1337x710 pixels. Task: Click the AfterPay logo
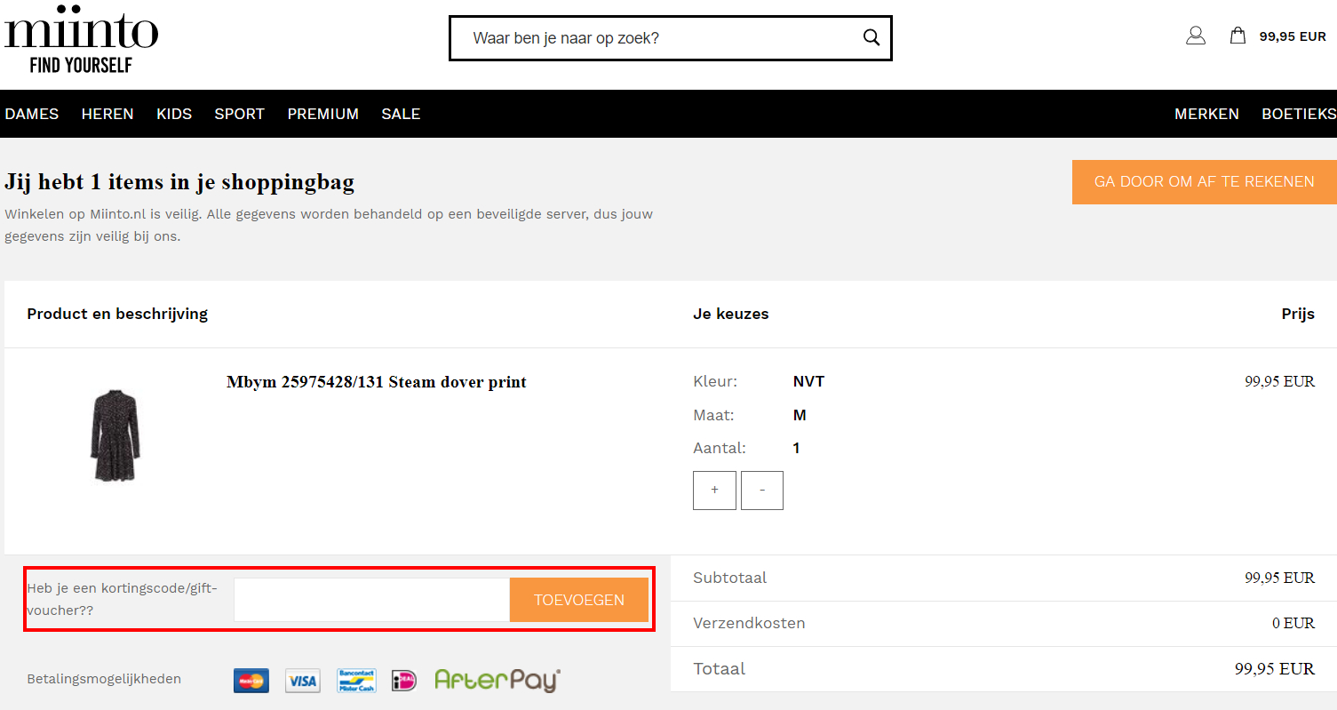click(x=497, y=680)
